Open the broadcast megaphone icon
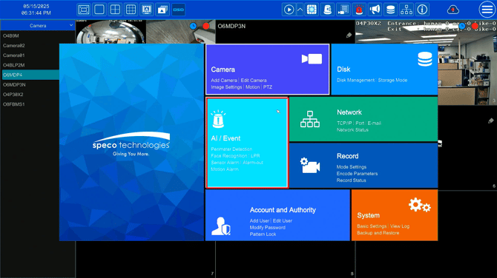The height and width of the screenshot is (278, 497). click(375, 10)
